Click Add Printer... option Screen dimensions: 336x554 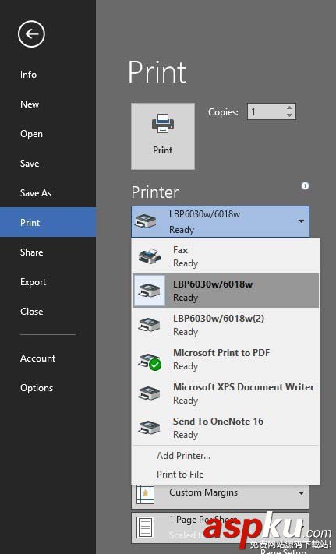coord(183,455)
